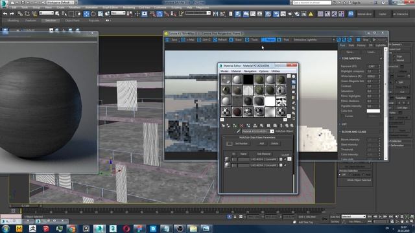Image resolution: width=415 pixels, height=233 pixels.
Task: Activate the Select Object tool
Action: 57,14
